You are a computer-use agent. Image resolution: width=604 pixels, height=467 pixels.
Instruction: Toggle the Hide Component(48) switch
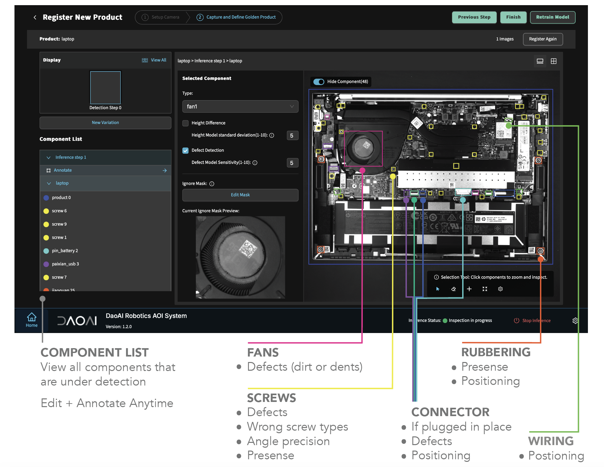[x=319, y=81]
